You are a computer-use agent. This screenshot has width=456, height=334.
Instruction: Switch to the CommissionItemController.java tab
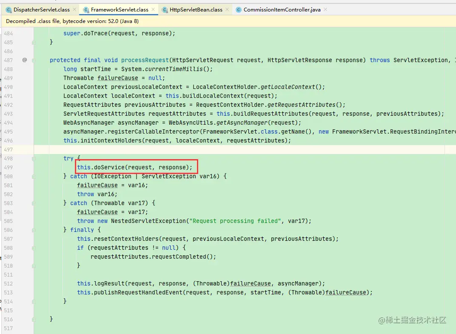click(x=282, y=10)
